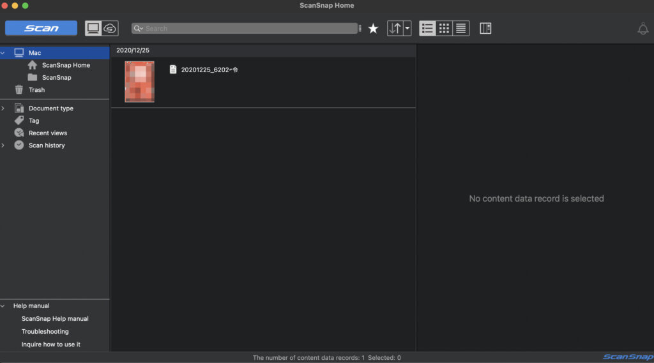Select Scan history item
Viewport: 654px width, 363px height.
(x=47, y=145)
